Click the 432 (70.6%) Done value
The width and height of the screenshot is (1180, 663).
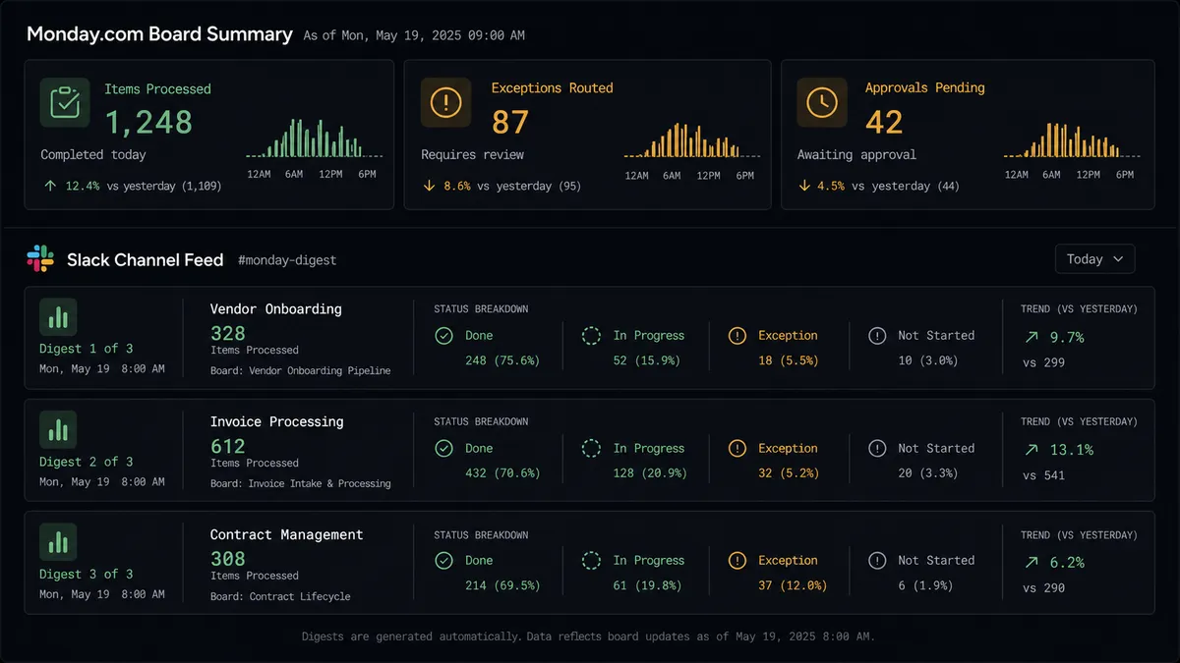pyautogui.click(x=502, y=473)
